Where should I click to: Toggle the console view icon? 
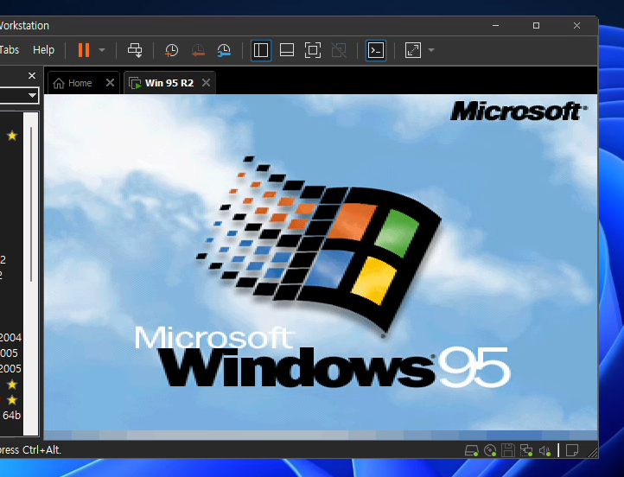coord(376,50)
